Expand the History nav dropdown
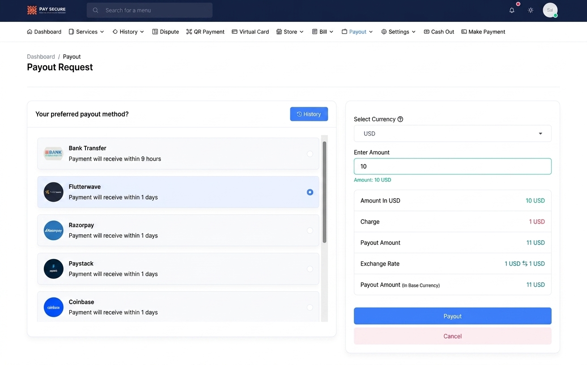 tap(128, 32)
